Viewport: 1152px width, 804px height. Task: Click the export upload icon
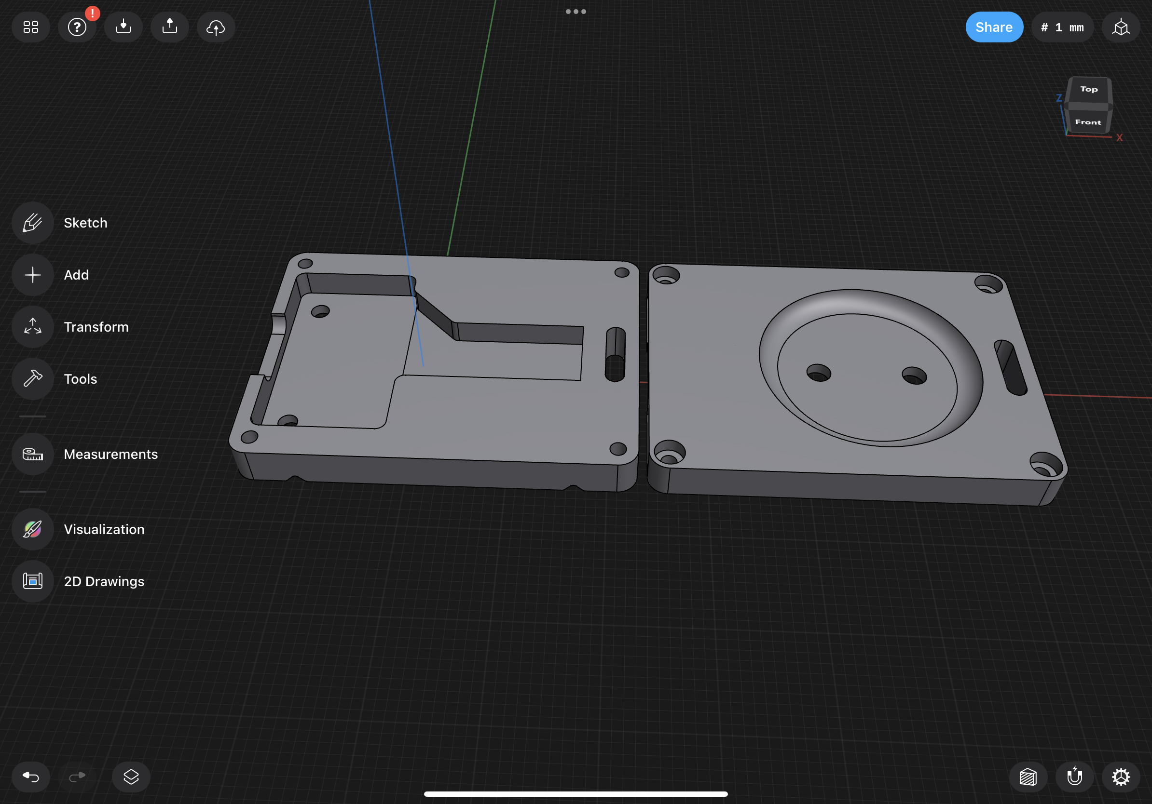pos(170,27)
